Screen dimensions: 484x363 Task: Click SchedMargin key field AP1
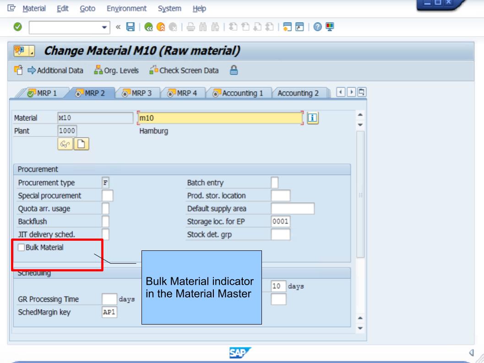point(109,312)
